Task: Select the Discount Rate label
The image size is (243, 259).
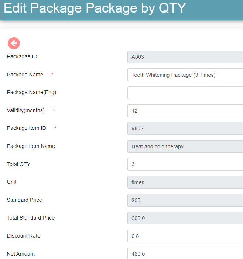Action: click(24, 236)
